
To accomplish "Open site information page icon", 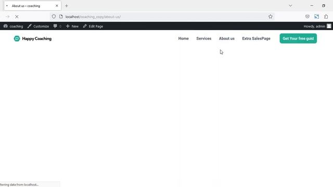I will point(61,17).
